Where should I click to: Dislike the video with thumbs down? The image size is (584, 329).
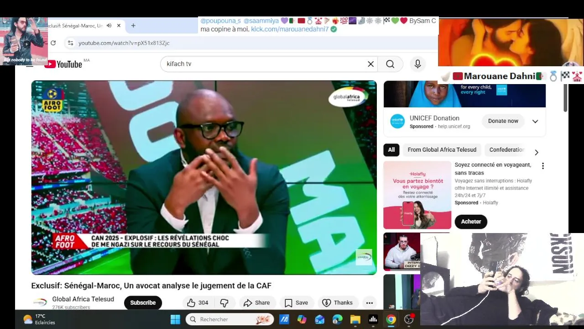224,302
